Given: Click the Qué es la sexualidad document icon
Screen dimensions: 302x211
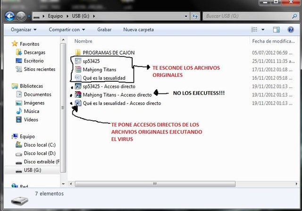Looking at the screenshot, I should tap(78, 78).
